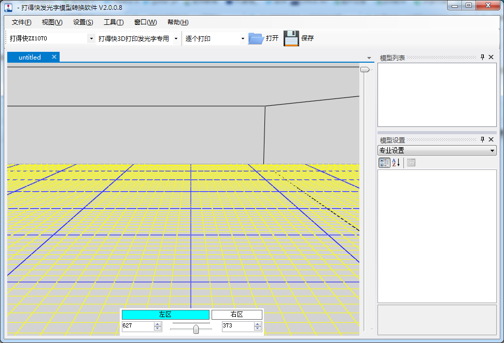
Task: Select the Alphabetical A-Z sort icon
Action: (x=396, y=163)
